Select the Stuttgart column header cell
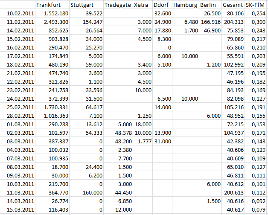 (x=86, y=5)
